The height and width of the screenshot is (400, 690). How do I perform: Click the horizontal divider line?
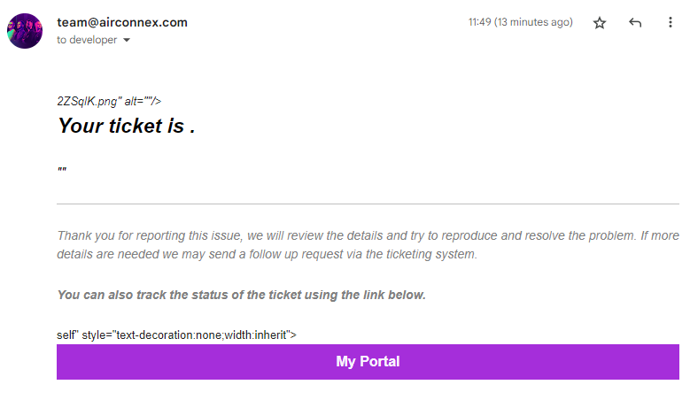[368, 204]
